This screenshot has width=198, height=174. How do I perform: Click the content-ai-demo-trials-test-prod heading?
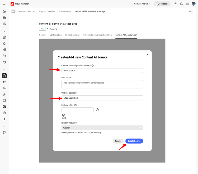click(x=58, y=24)
